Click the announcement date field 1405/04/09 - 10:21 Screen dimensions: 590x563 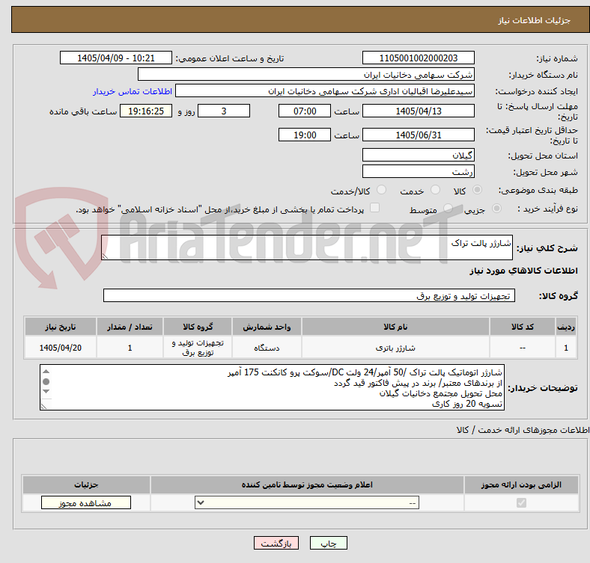point(116,58)
